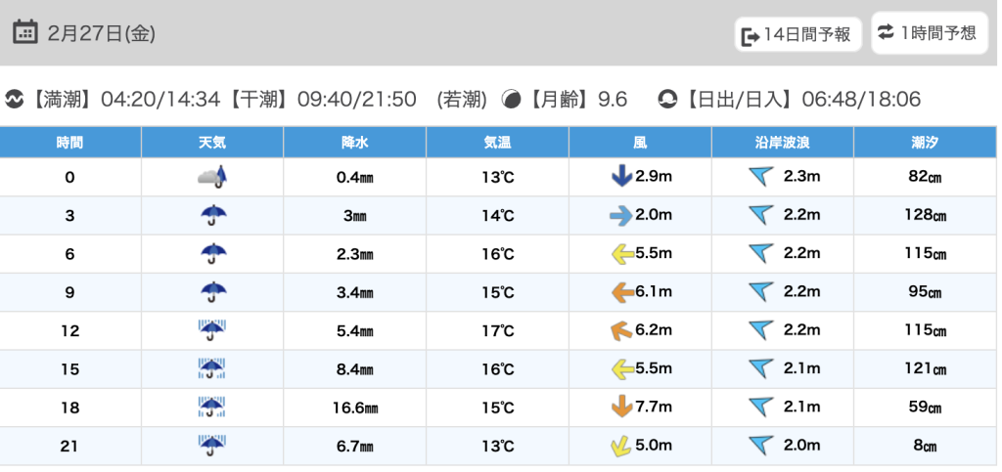Click the 17℃ temperature cell at hour 12
The image size is (1002, 472).
[497, 330]
